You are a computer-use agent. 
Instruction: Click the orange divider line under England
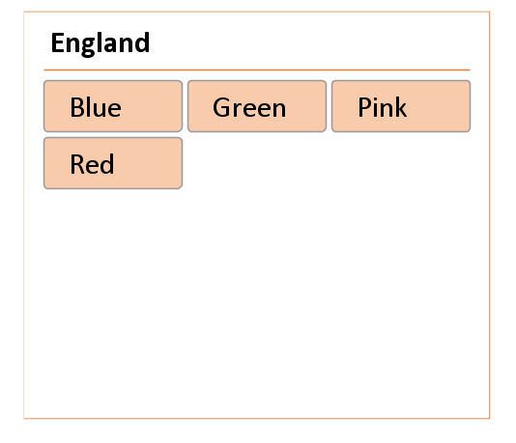(x=257, y=70)
